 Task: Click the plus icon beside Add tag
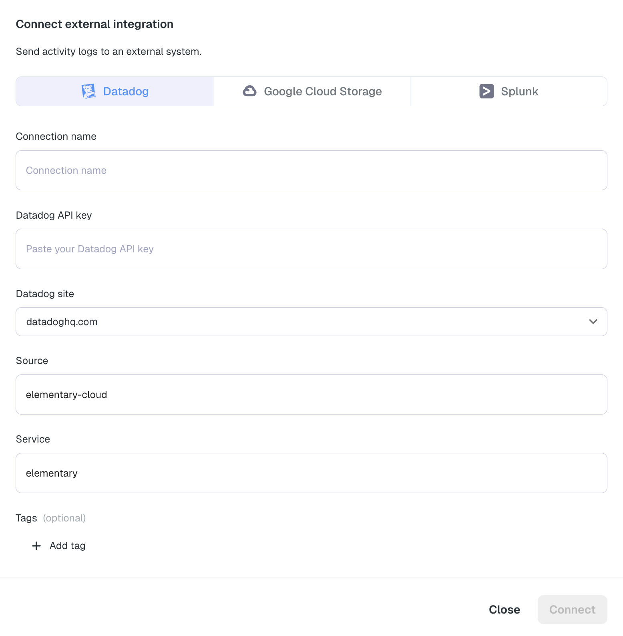pos(36,546)
